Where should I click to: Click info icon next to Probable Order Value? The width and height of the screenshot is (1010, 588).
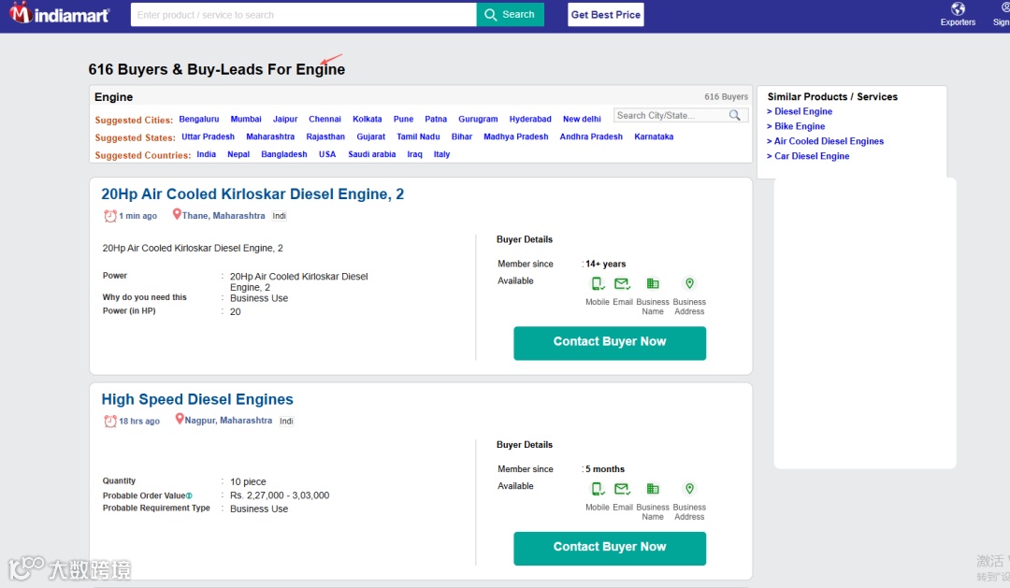point(189,495)
